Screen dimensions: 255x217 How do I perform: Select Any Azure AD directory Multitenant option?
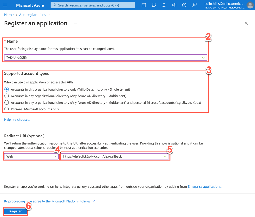[7, 96]
